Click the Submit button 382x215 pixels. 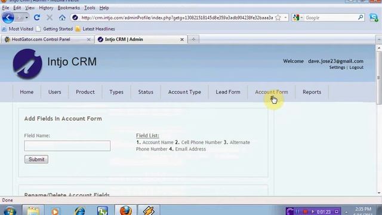tap(36, 159)
